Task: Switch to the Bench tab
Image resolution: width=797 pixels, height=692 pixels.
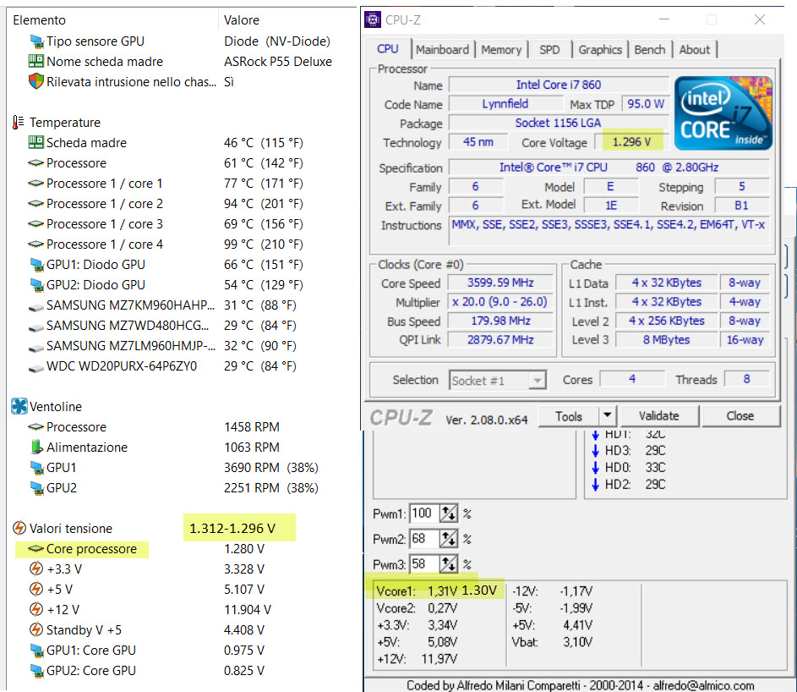Action: point(650,50)
